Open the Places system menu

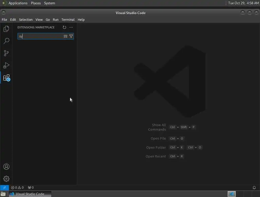click(36, 3)
